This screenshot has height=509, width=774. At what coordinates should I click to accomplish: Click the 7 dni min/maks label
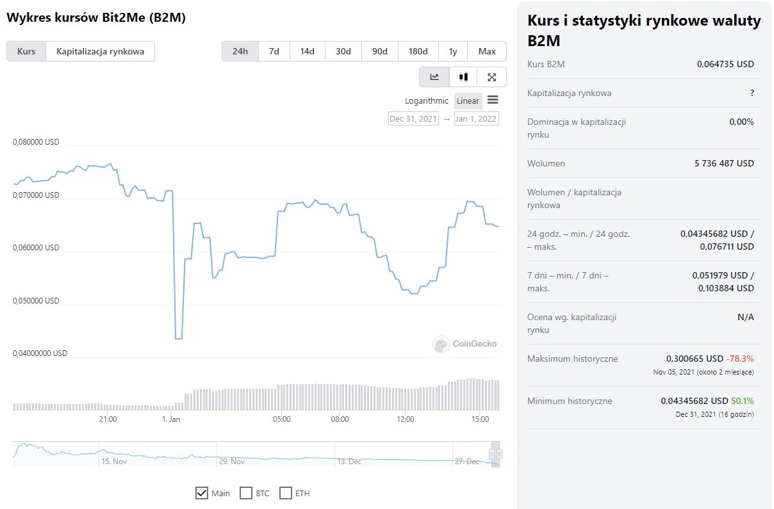click(568, 282)
